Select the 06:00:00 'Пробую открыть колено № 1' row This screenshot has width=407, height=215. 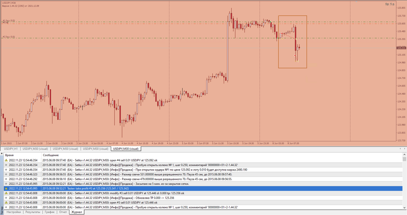tap(203, 207)
